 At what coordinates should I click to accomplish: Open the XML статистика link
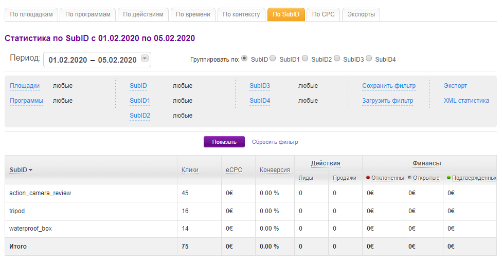click(466, 101)
